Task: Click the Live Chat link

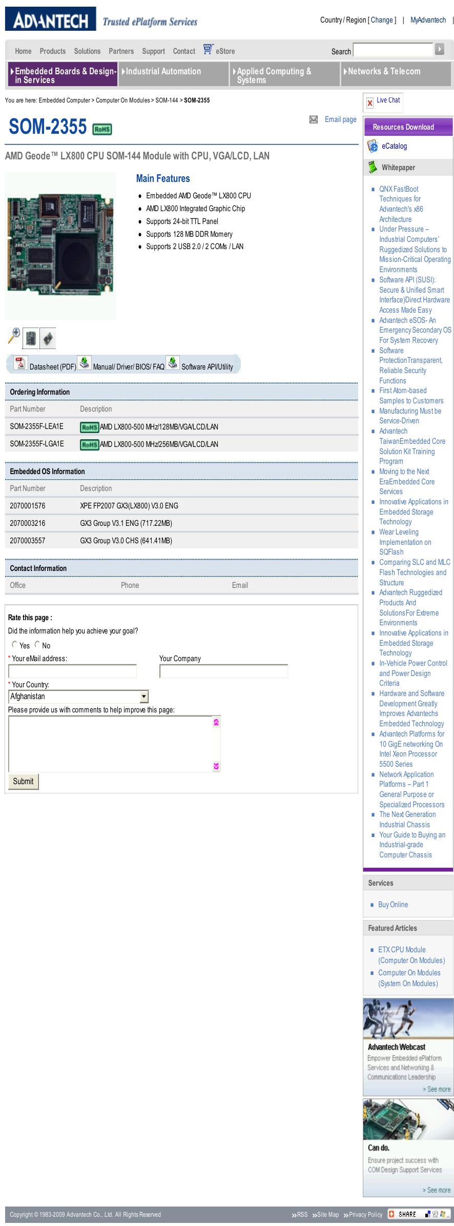Action: pos(388,100)
